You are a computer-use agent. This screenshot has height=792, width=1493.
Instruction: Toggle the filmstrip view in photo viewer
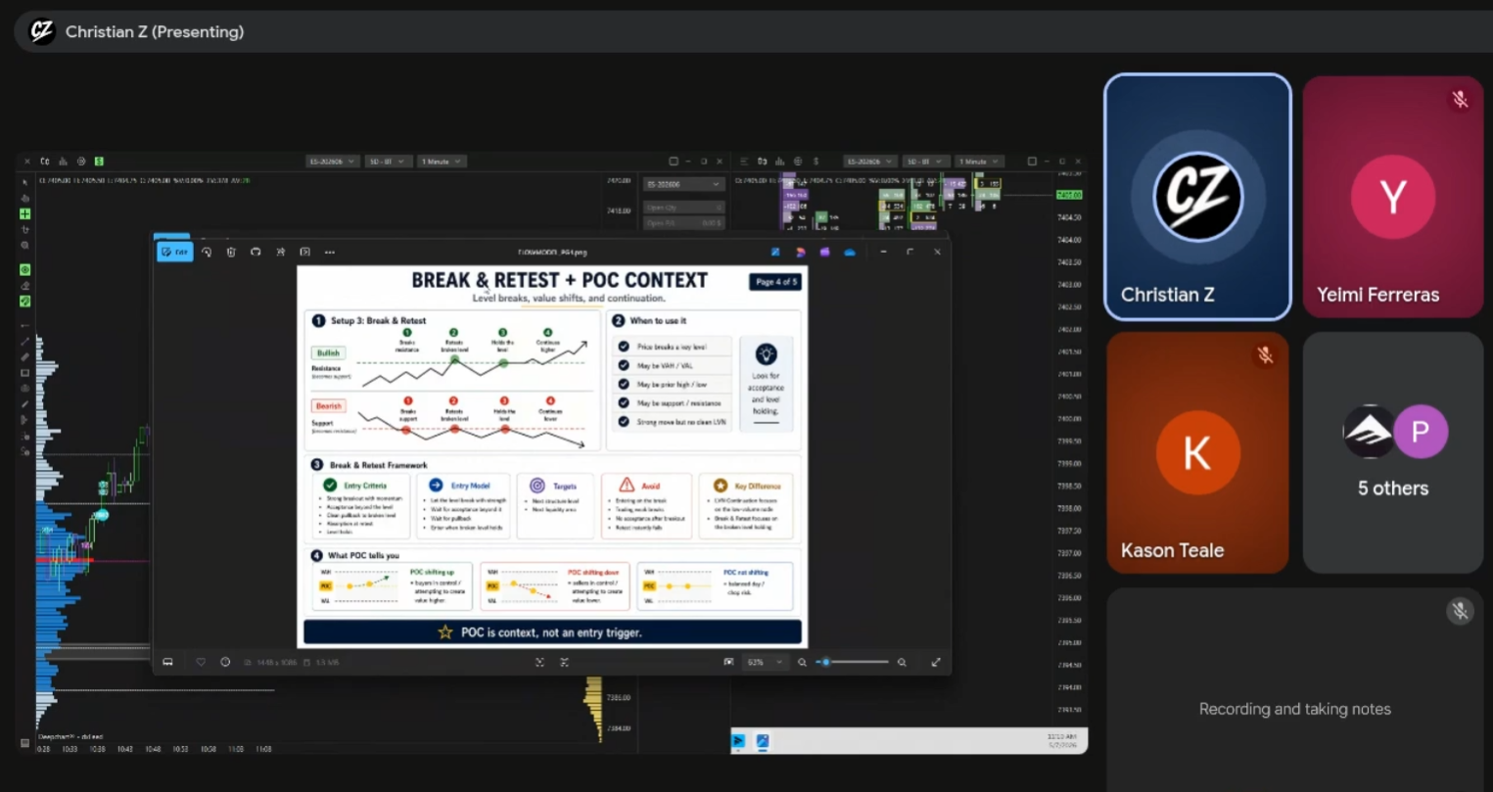(167, 662)
